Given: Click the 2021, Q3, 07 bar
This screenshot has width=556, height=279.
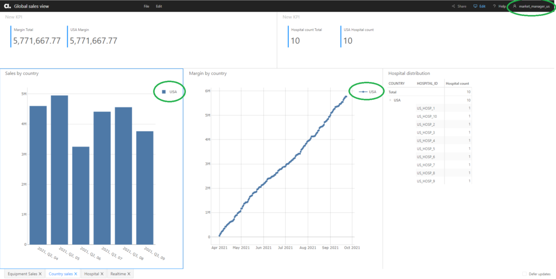Looking at the screenshot, I should coord(102,178).
